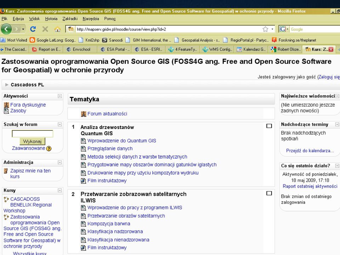Open the Zasoby resources link
Screen dimensions: 340x255
18,111
